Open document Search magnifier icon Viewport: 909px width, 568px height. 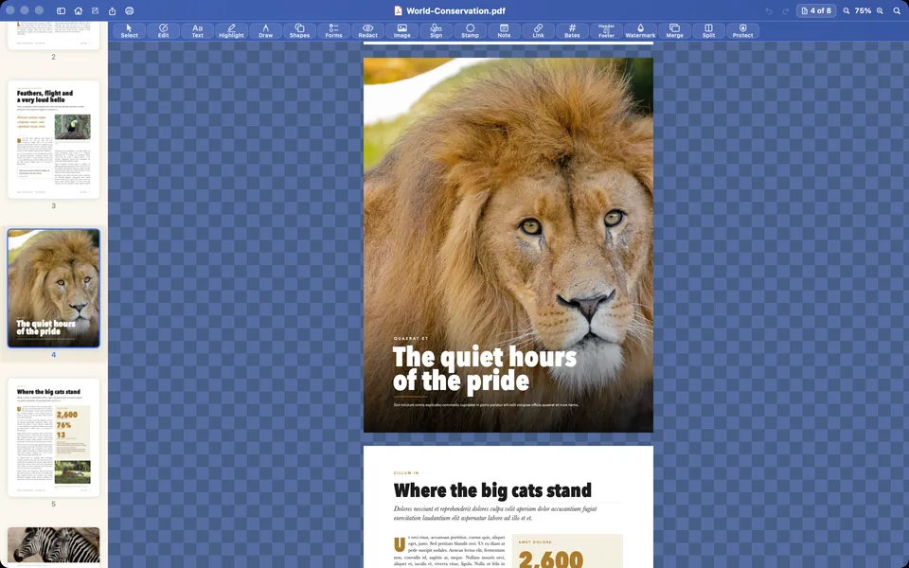coord(897,11)
